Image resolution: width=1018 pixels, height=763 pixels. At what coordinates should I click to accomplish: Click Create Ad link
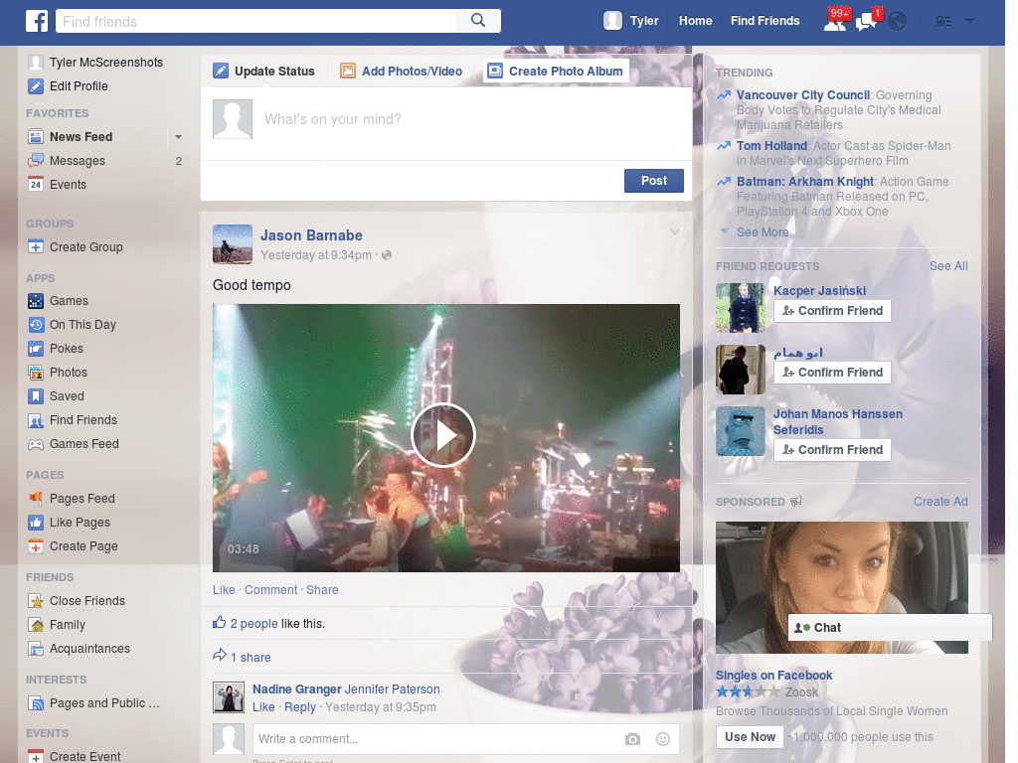click(940, 502)
